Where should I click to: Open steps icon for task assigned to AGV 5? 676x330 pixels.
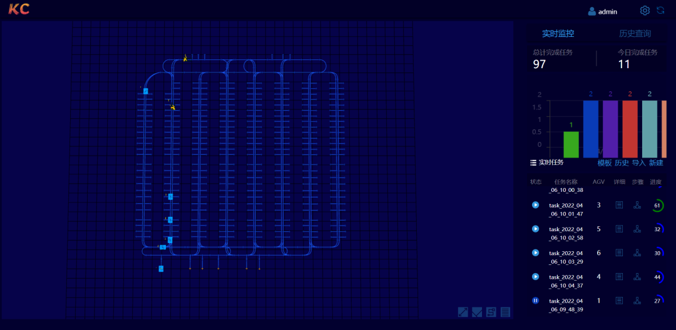point(637,229)
